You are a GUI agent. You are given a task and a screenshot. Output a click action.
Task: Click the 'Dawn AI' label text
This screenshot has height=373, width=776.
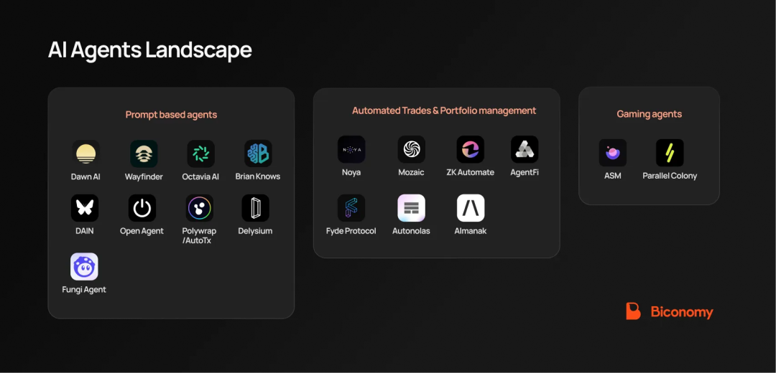(x=86, y=176)
